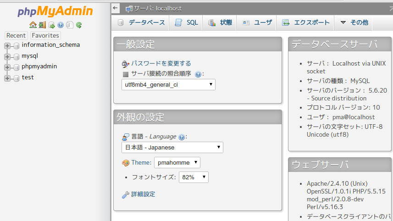Expand the mysql tree node
The width and height of the screenshot is (393, 221).
7,57
